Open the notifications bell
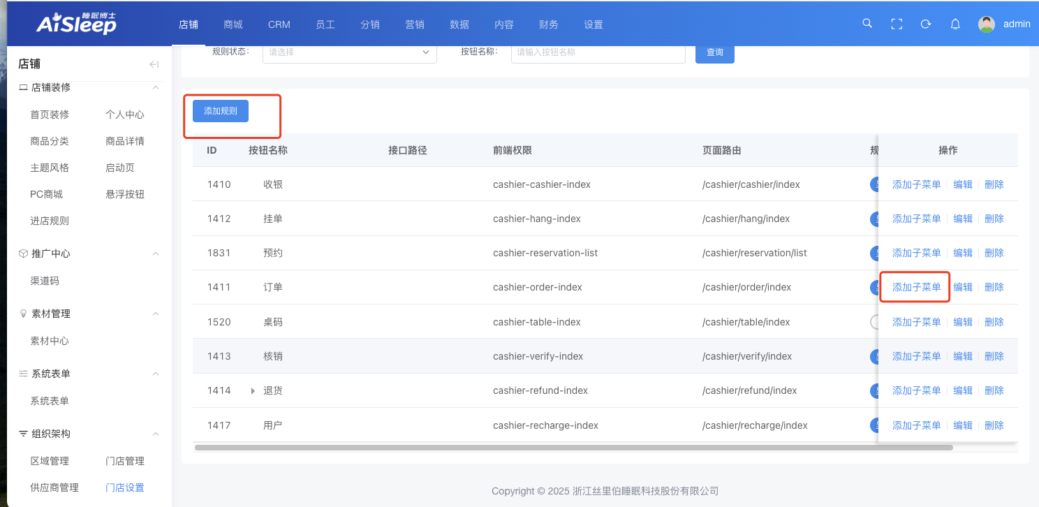1039x507 pixels. pos(955,24)
